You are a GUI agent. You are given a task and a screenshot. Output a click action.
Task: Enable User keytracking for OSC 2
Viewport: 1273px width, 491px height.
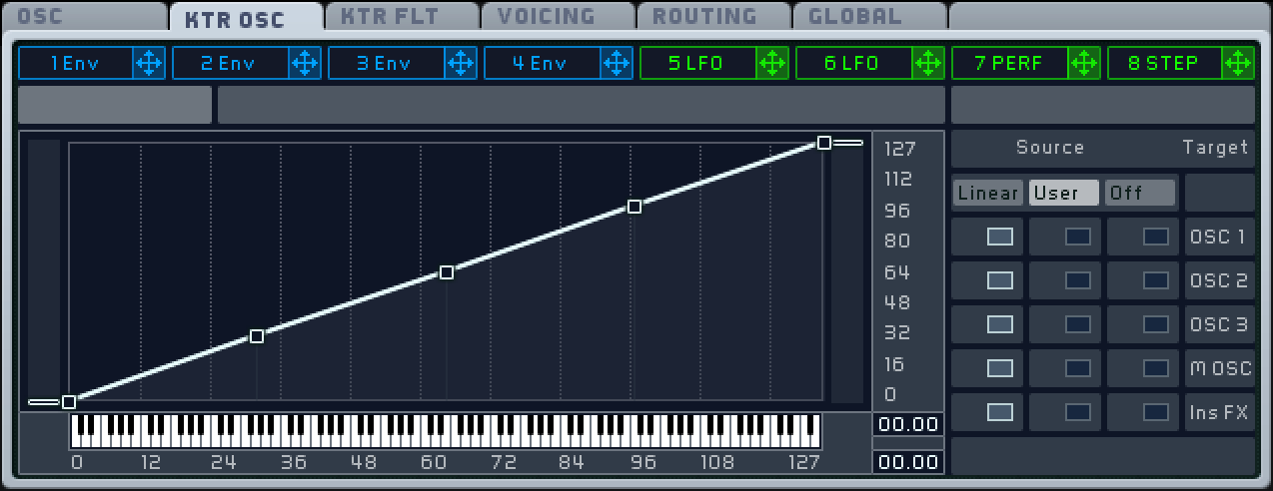click(x=1078, y=280)
